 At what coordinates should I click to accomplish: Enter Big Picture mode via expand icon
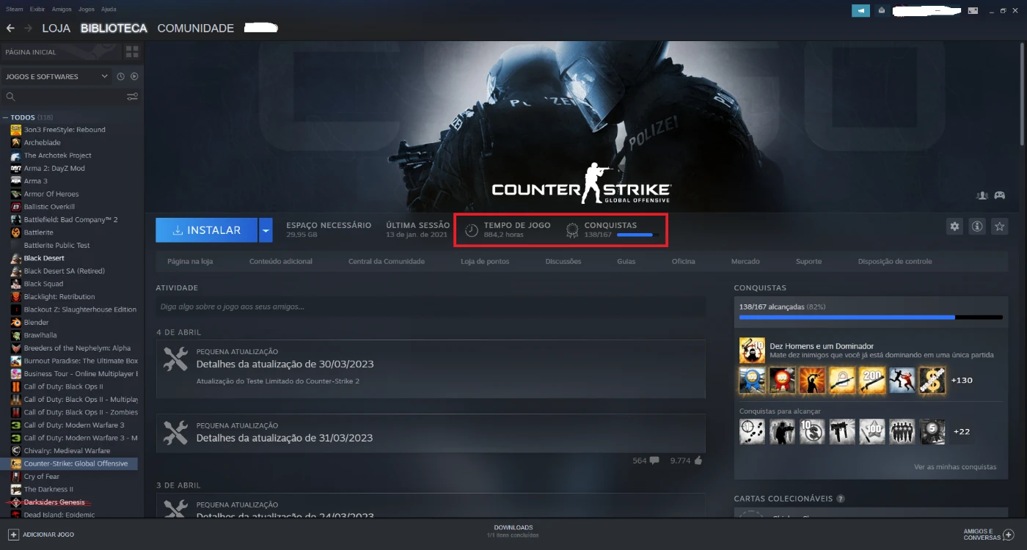coord(973,10)
